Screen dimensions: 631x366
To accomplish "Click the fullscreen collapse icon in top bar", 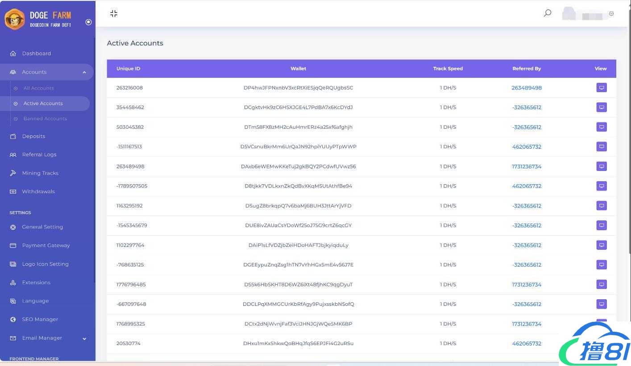I will [114, 14].
